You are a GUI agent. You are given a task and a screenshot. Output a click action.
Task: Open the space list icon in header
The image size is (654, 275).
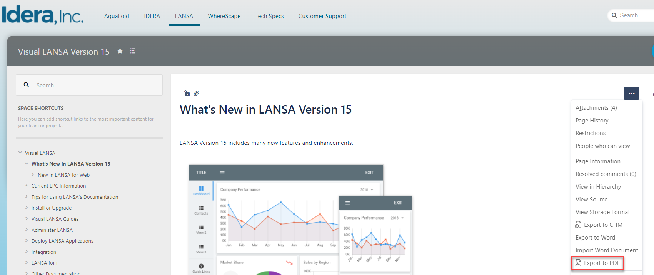pyautogui.click(x=133, y=51)
